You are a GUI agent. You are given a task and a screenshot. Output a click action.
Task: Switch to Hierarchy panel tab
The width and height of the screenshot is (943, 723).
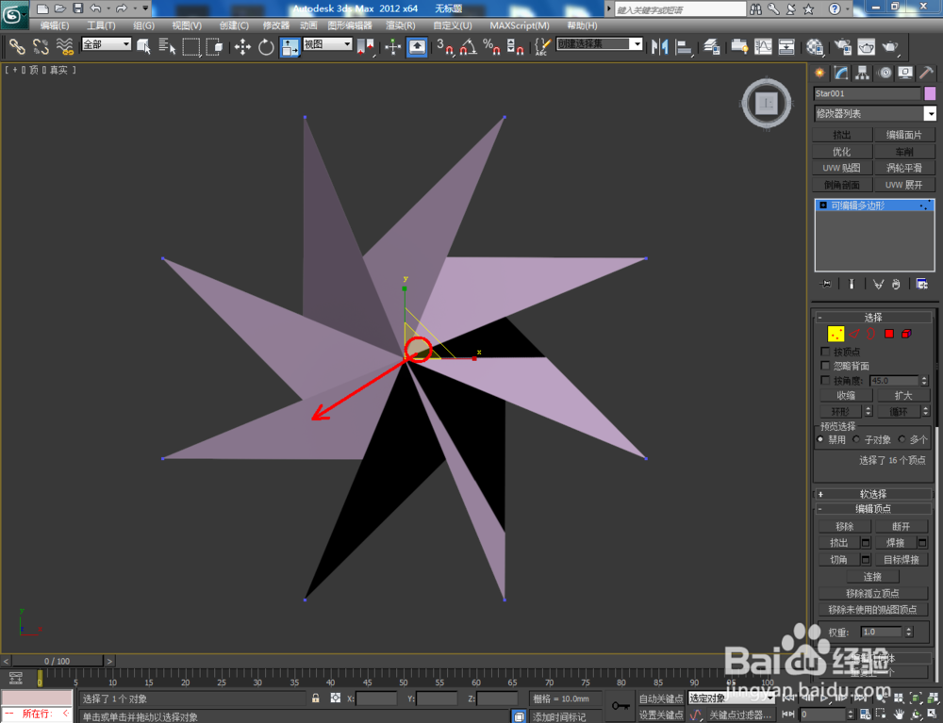(863, 73)
